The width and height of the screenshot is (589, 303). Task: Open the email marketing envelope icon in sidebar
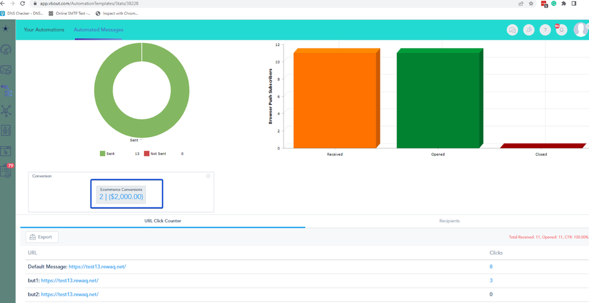(6, 70)
